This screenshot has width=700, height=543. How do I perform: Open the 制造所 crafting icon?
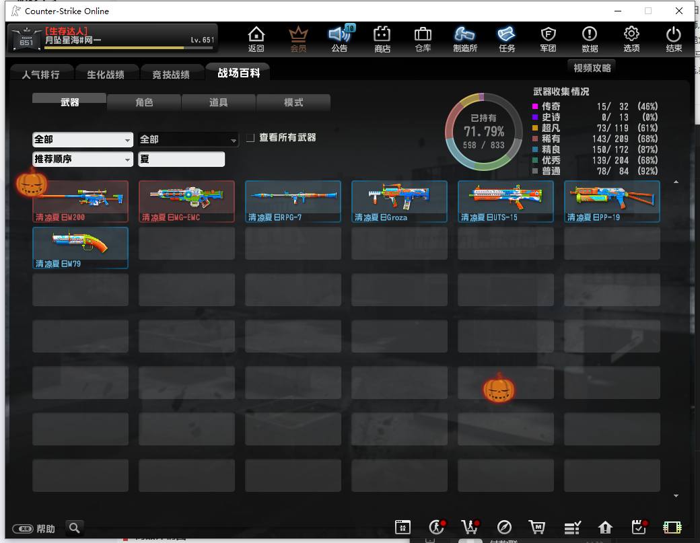464,38
